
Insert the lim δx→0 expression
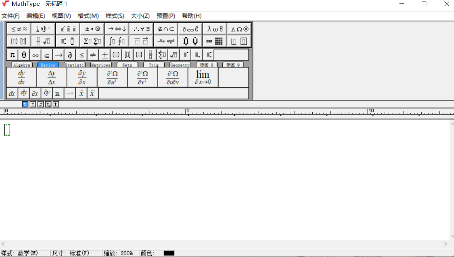[203, 77]
